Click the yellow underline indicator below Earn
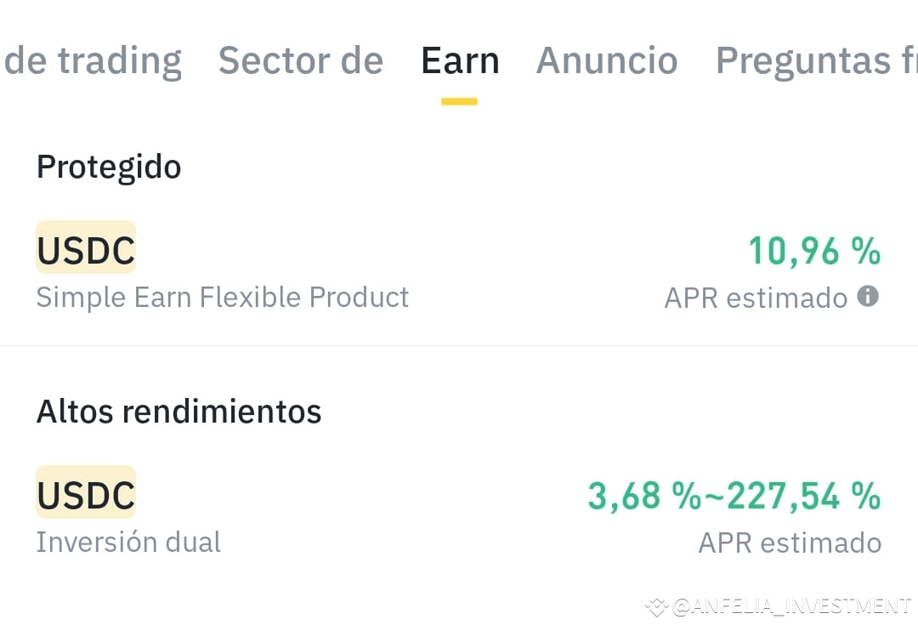 (x=459, y=99)
